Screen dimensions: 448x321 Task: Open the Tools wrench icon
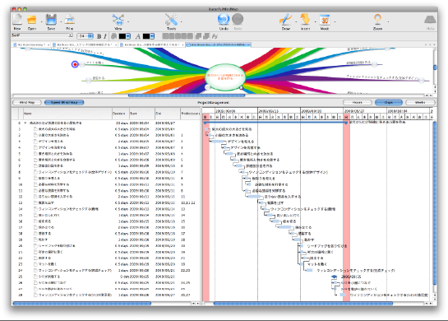pyautogui.click(x=171, y=20)
